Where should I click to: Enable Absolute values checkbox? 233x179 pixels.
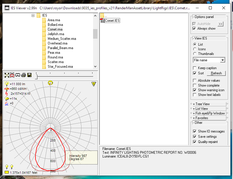tap(195, 80)
